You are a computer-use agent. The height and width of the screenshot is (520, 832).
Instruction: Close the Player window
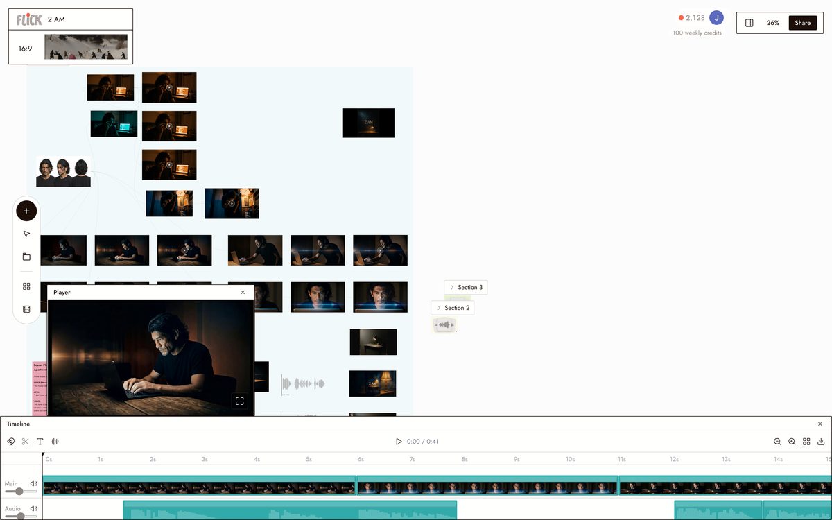coord(243,293)
